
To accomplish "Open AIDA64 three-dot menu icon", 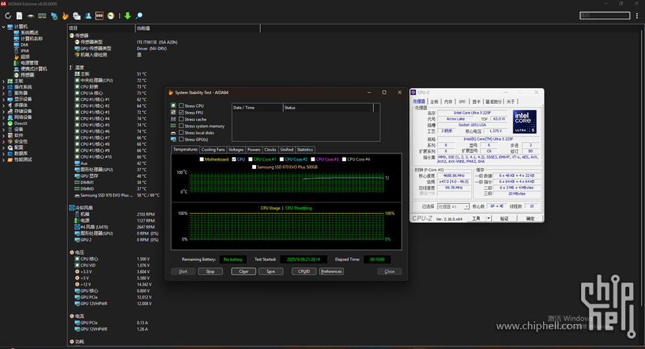I will coord(637,16).
